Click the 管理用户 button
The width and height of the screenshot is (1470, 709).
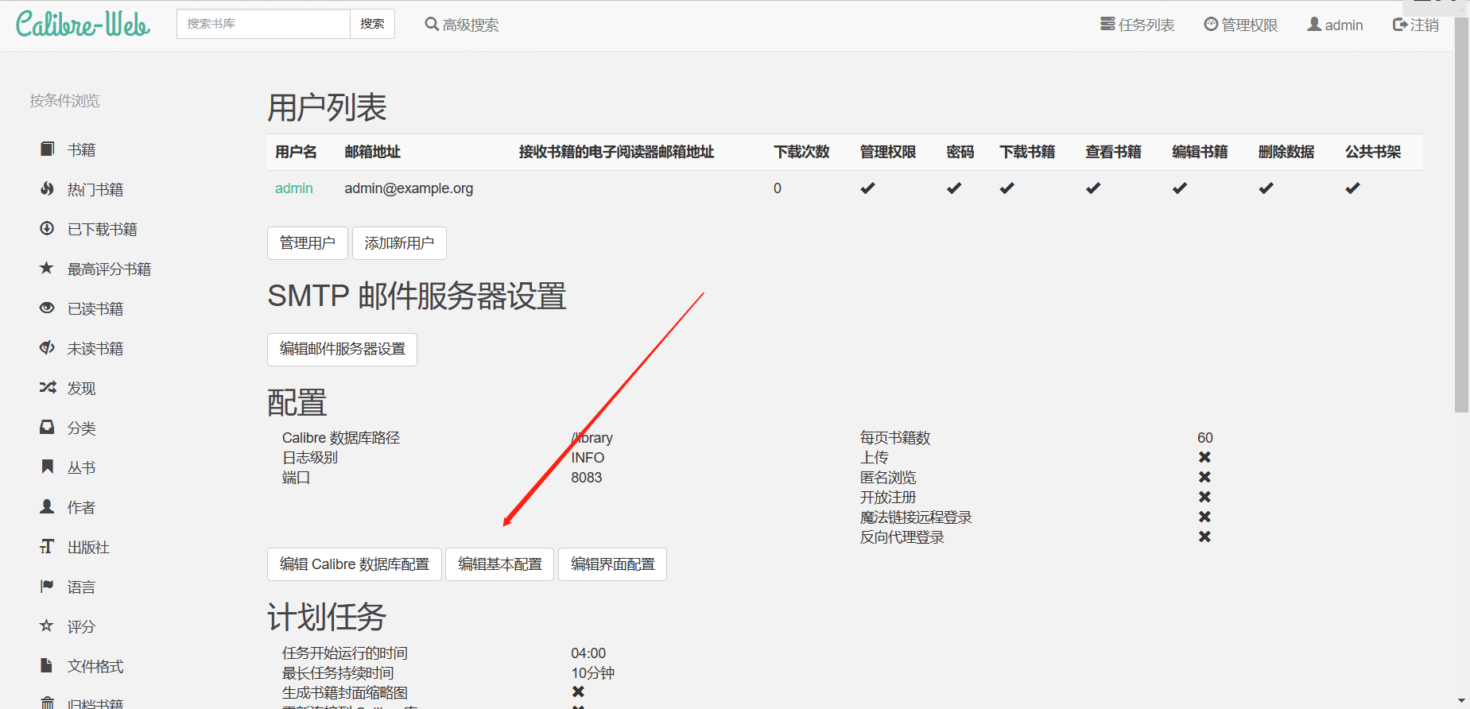(x=308, y=243)
